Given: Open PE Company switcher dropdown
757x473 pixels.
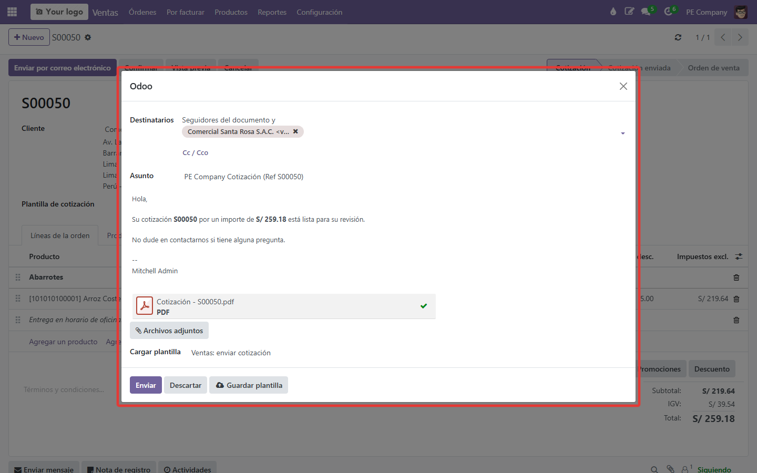Looking at the screenshot, I should (x=707, y=12).
